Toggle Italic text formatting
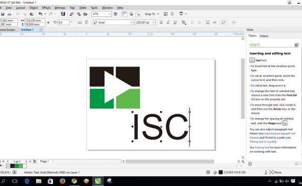302x186 pixels. (168, 22)
